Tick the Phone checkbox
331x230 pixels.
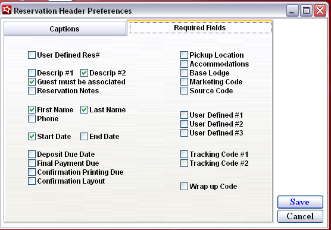coord(32,118)
